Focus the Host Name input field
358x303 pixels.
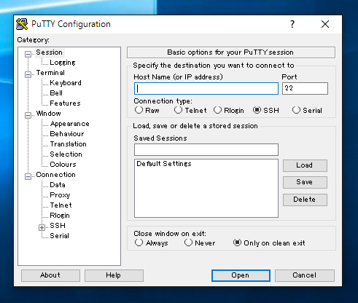(x=206, y=88)
